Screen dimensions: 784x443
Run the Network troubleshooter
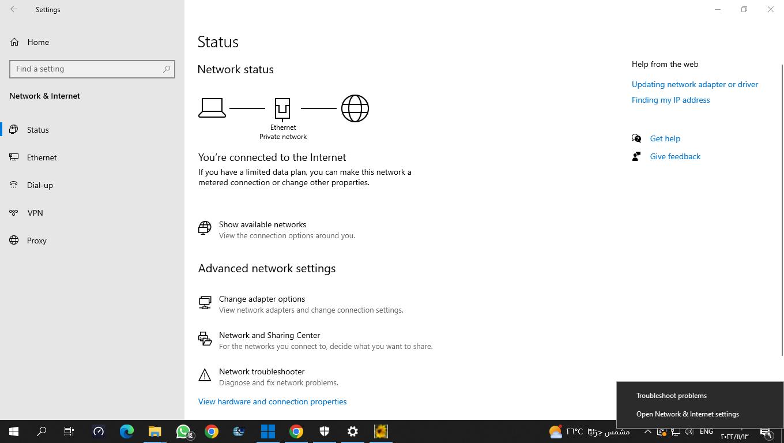(262, 371)
